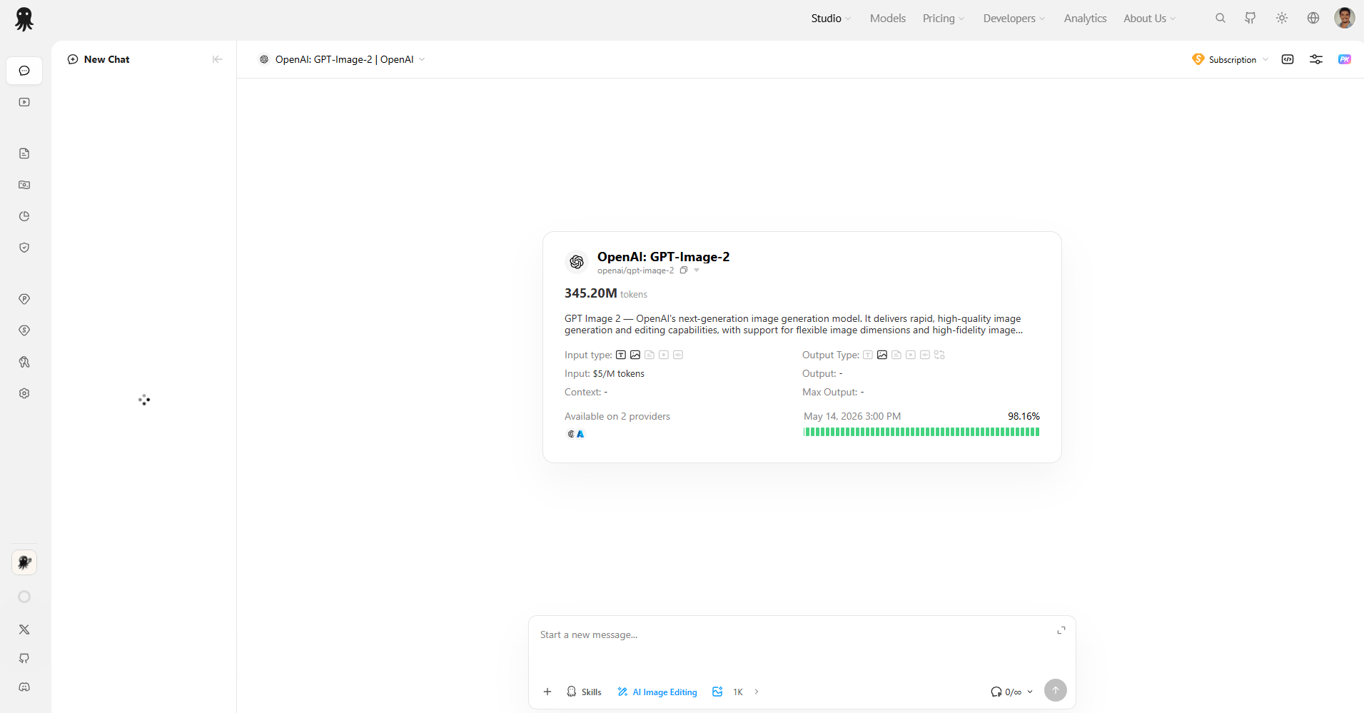Click the image sparkle icon beside 1K

pyautogui.click(x=717, y=692)
